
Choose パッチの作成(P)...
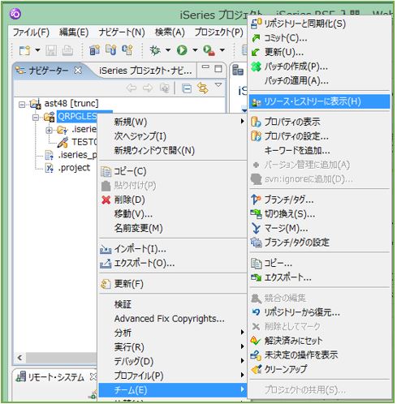tap(320, 67)
